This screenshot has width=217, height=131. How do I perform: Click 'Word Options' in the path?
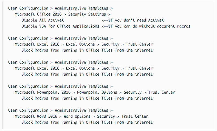[x=77, y=116]
